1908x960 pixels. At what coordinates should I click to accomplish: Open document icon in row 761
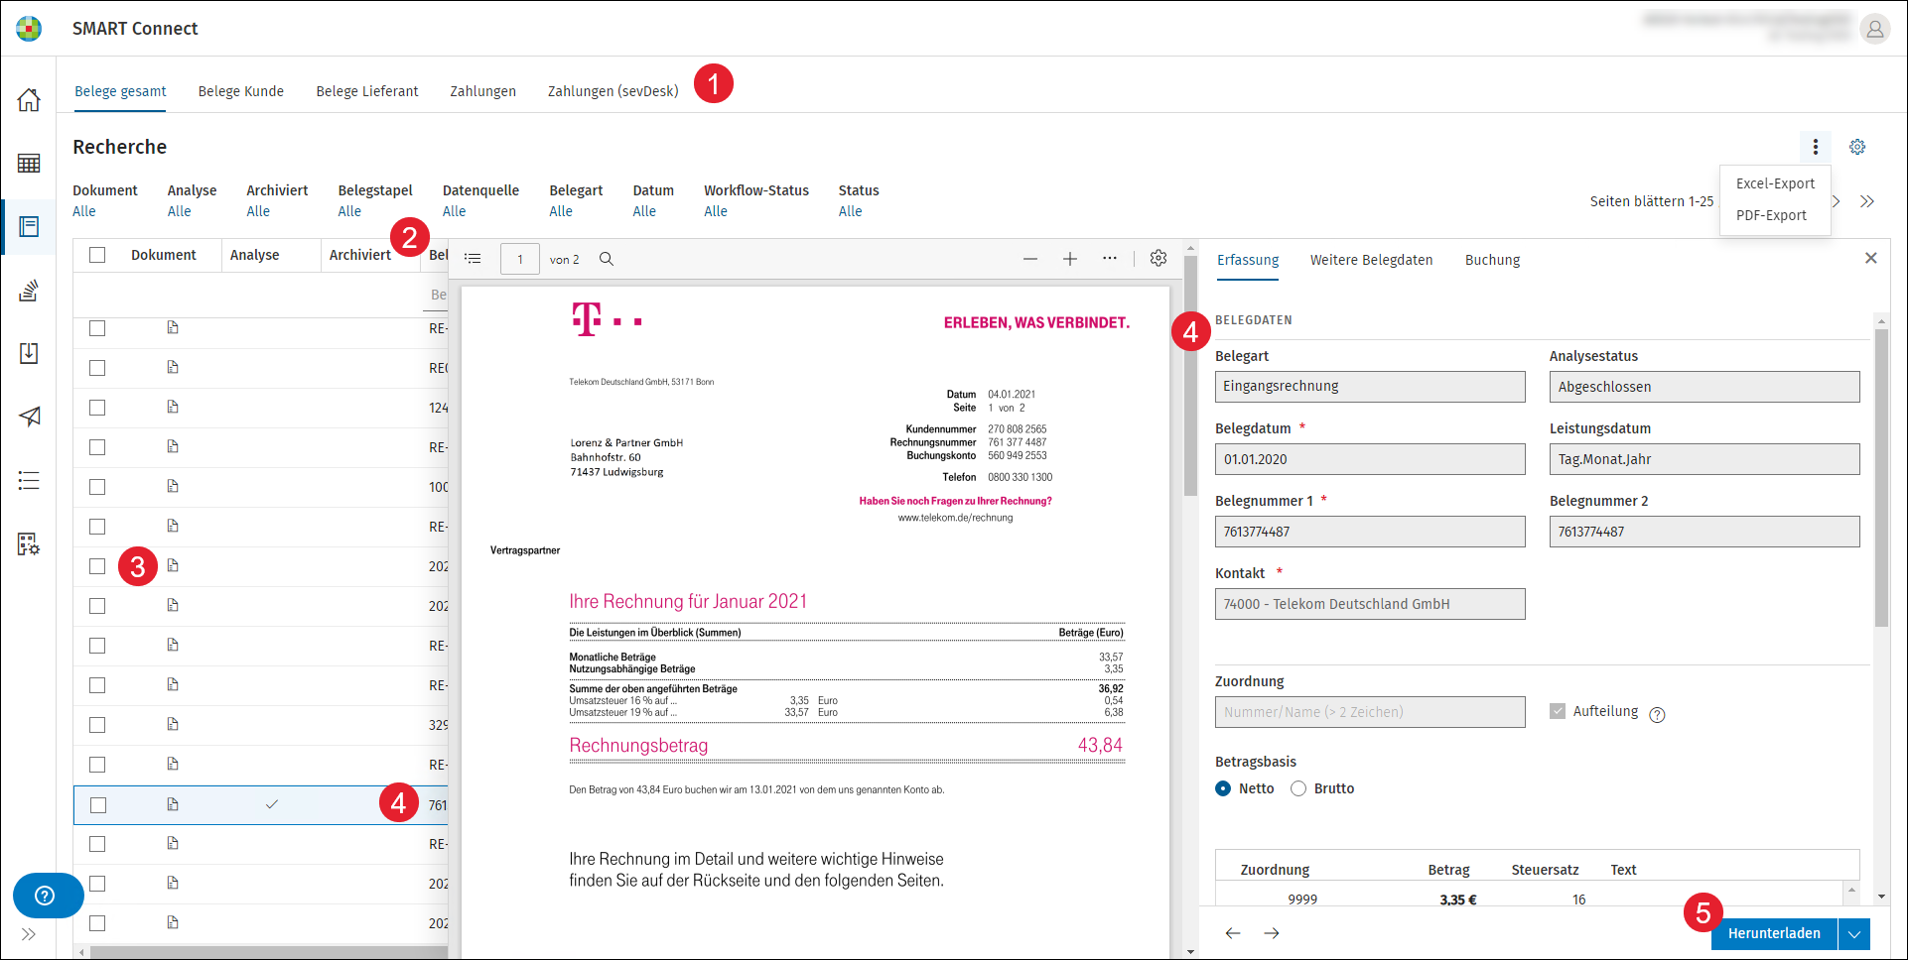point(173,804)
